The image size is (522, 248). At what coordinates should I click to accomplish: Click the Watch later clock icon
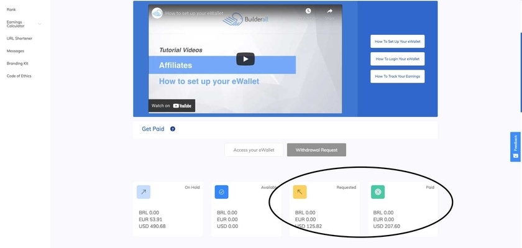pyautogui.click(x=308, y=11)
